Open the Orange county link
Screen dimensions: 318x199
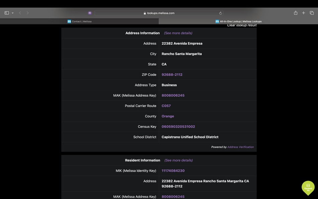(x=168, y=116)
